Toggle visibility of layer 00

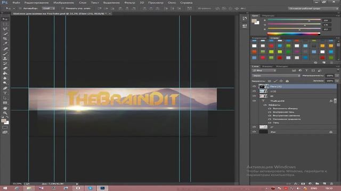pyautogui.click(x=254, y=96)
